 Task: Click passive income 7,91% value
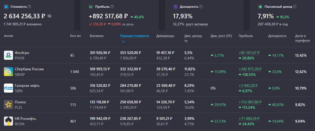click(266, 16)
